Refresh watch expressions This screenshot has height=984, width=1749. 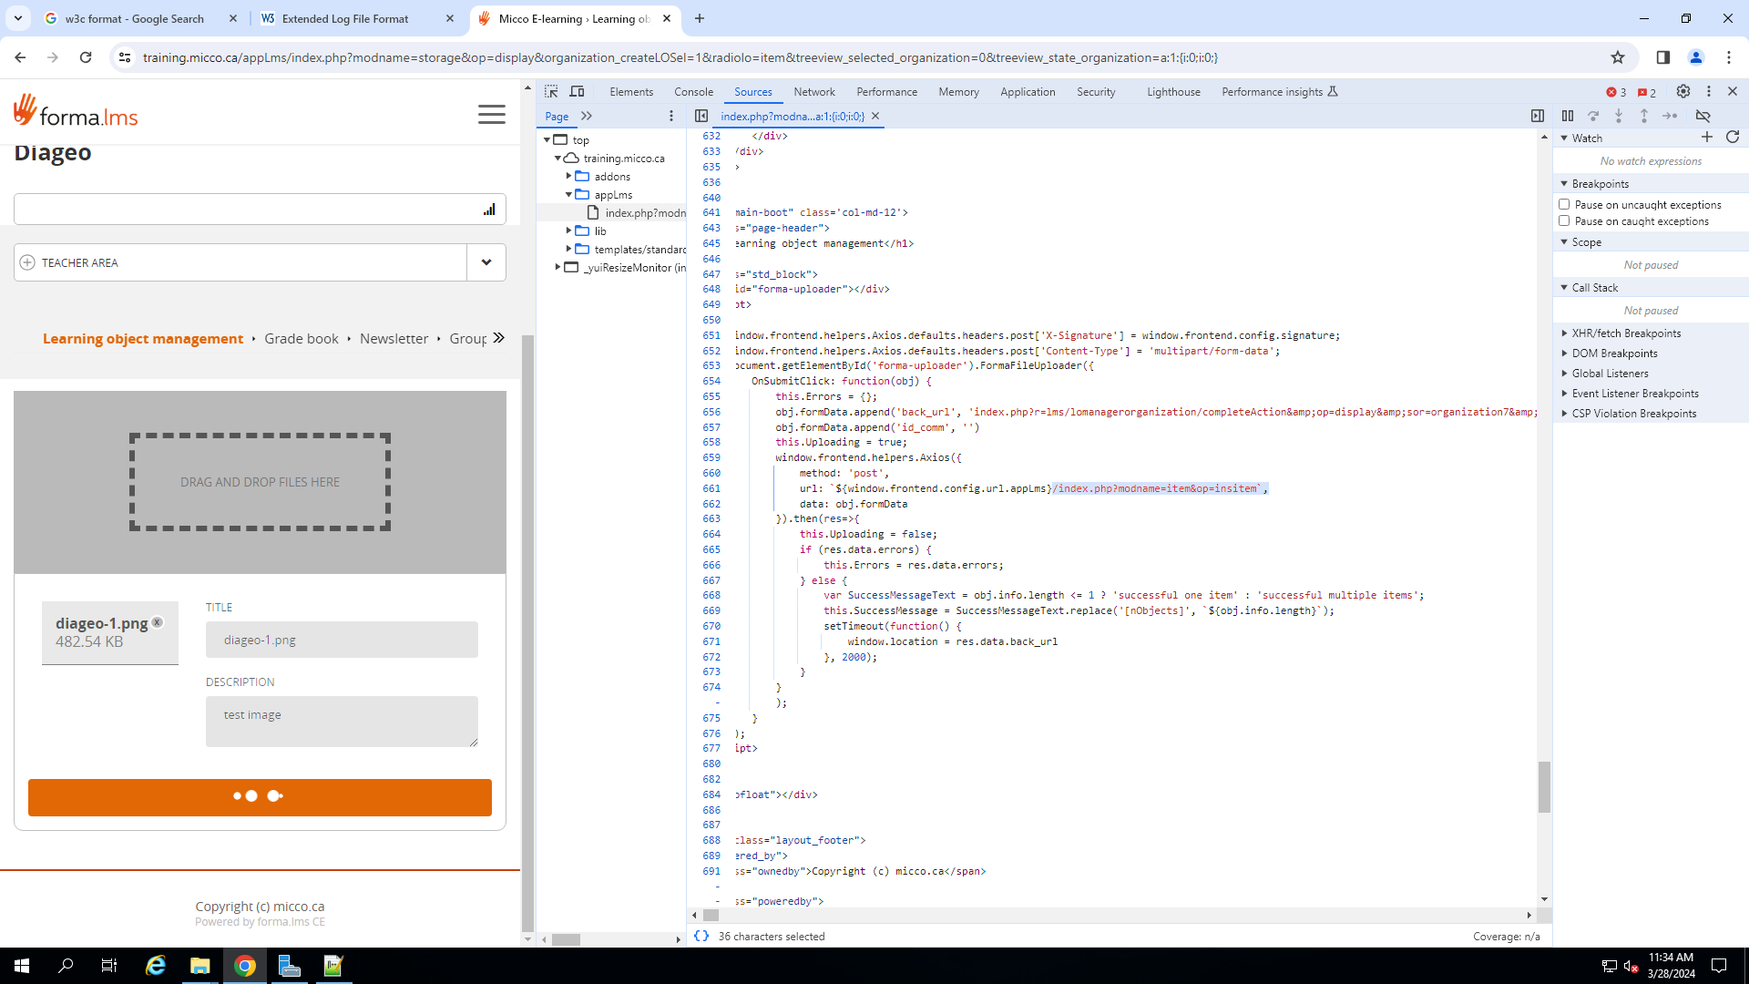coord(1733,137)
